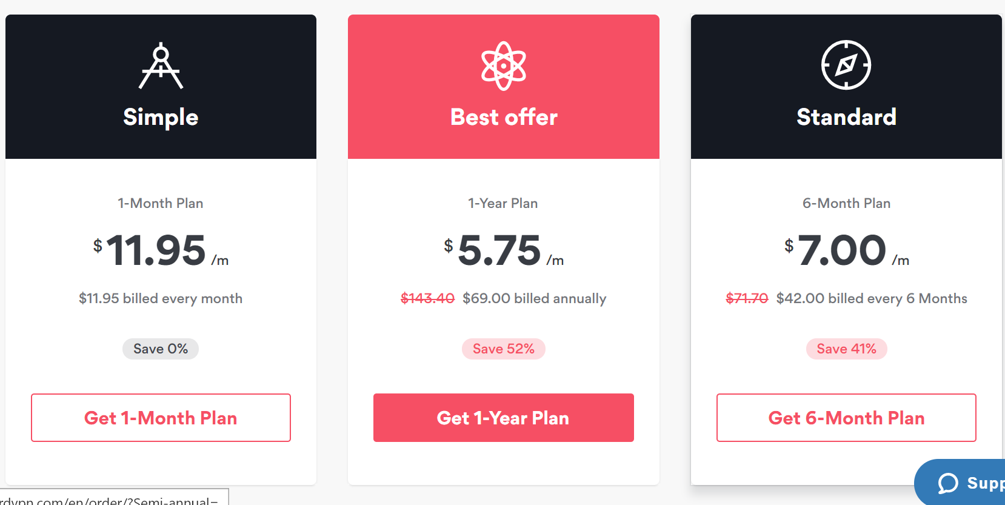Select the Simple plan header
The image size is (1005, 505).
click(x=161, y=87)
